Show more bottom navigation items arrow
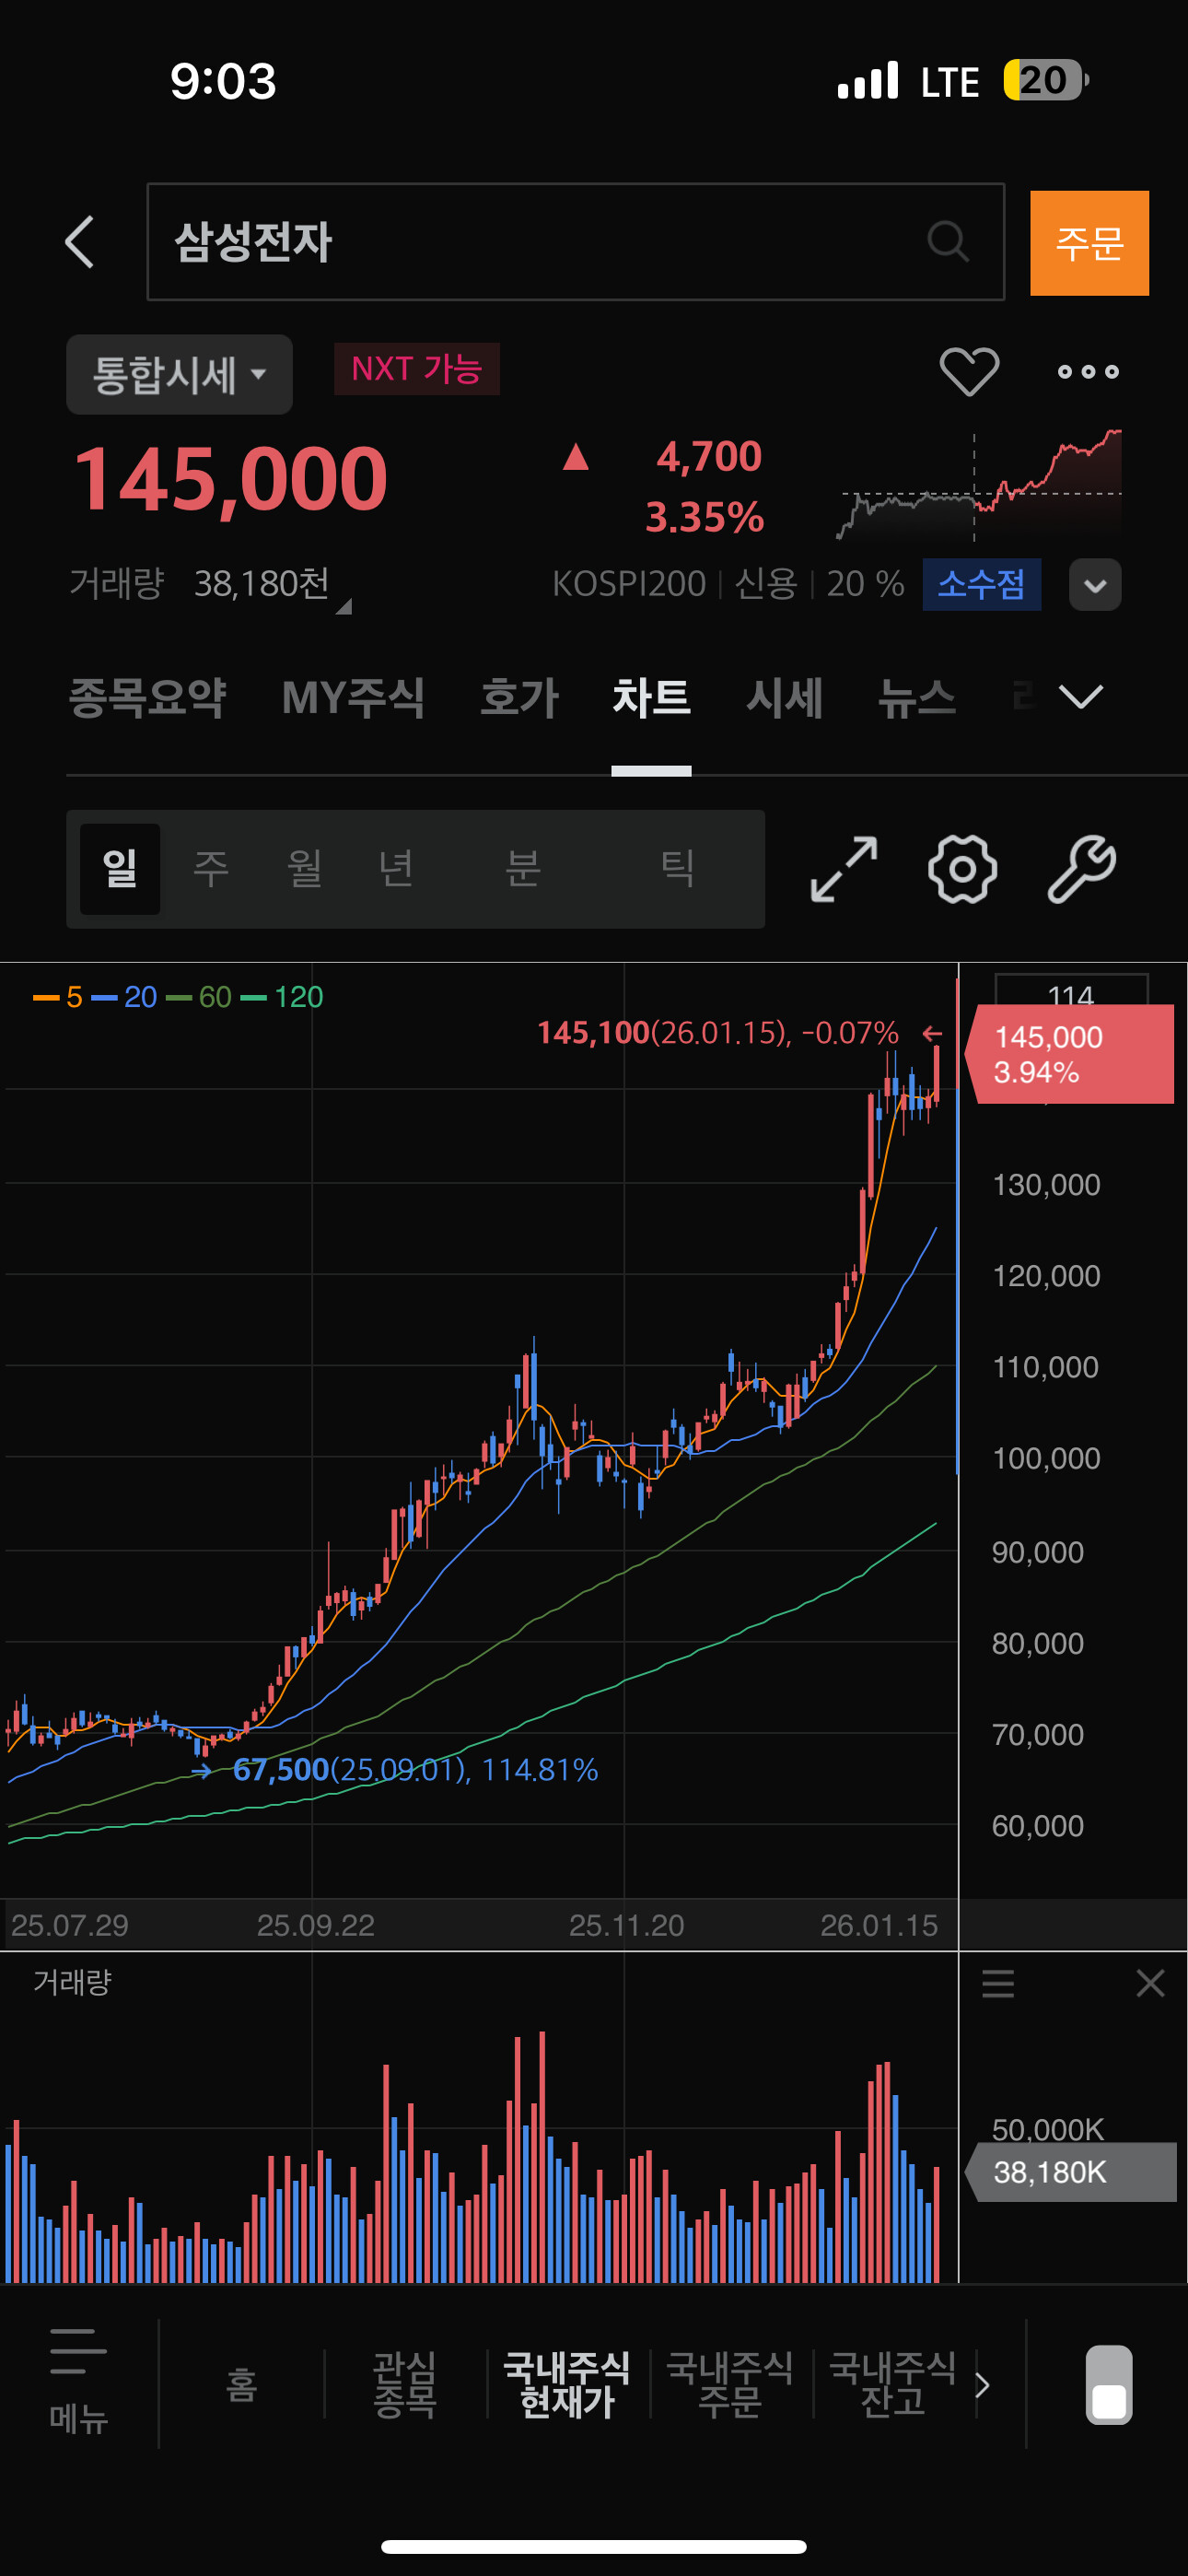The height and width of the screenshot is (2576, 1188). pyautogui.click(x=982, y=2385)
